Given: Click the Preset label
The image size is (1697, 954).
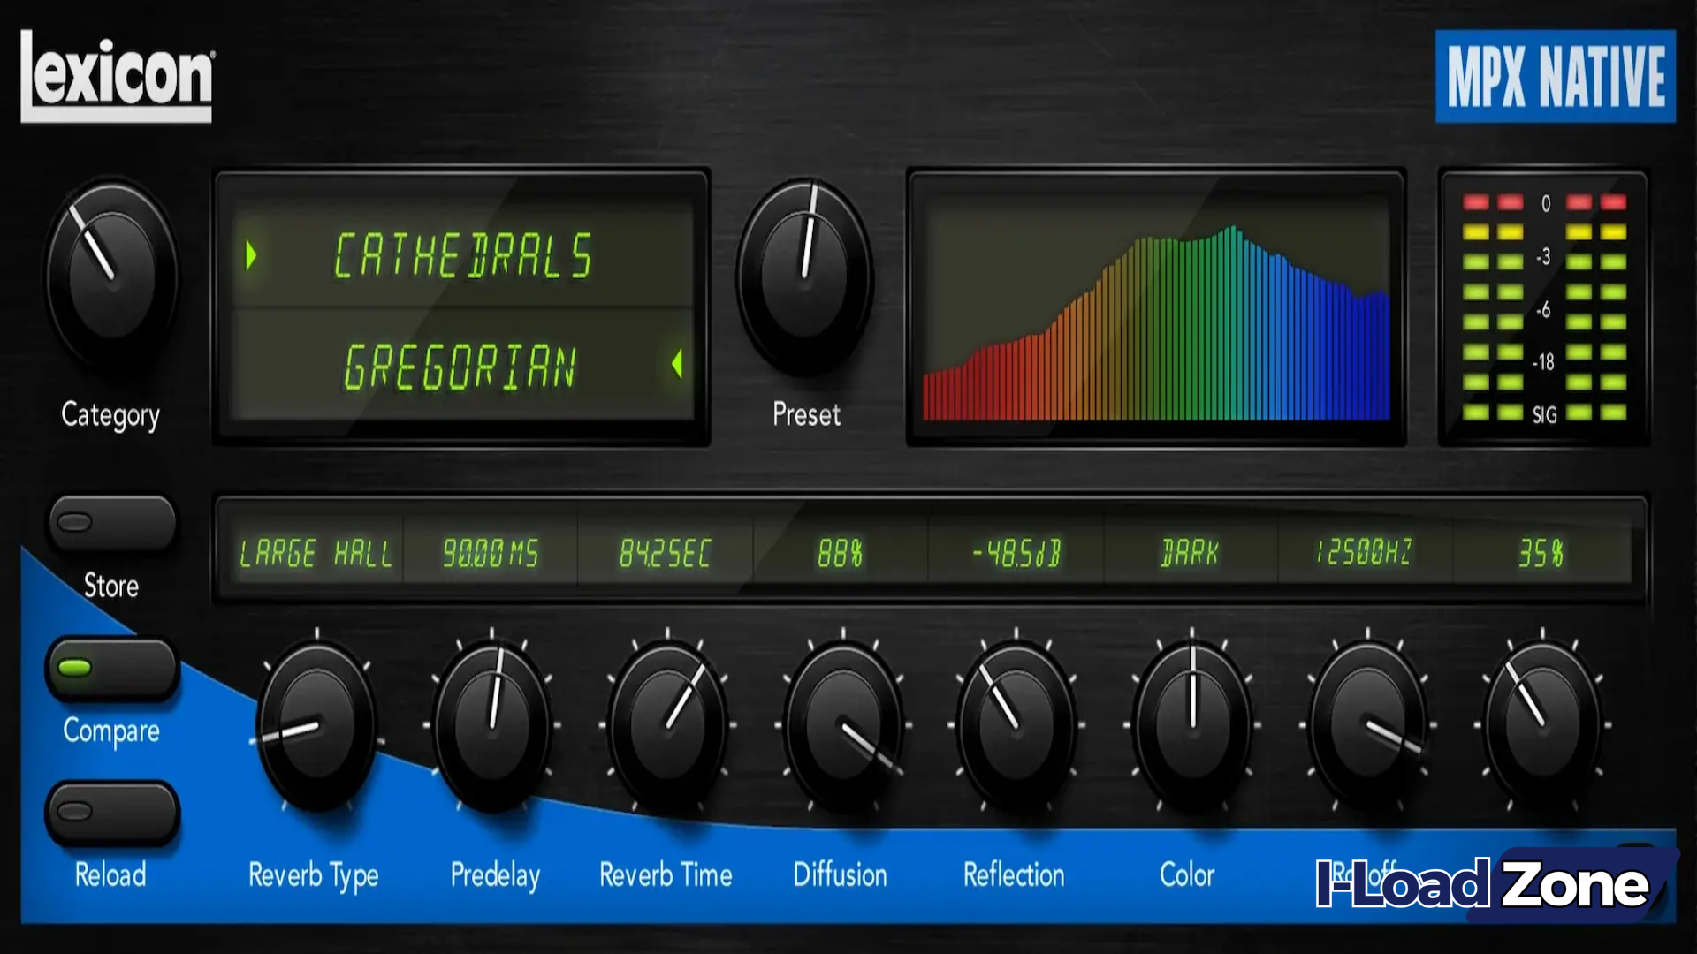Looking at the screenshot, I should click(x=806, y=414).
